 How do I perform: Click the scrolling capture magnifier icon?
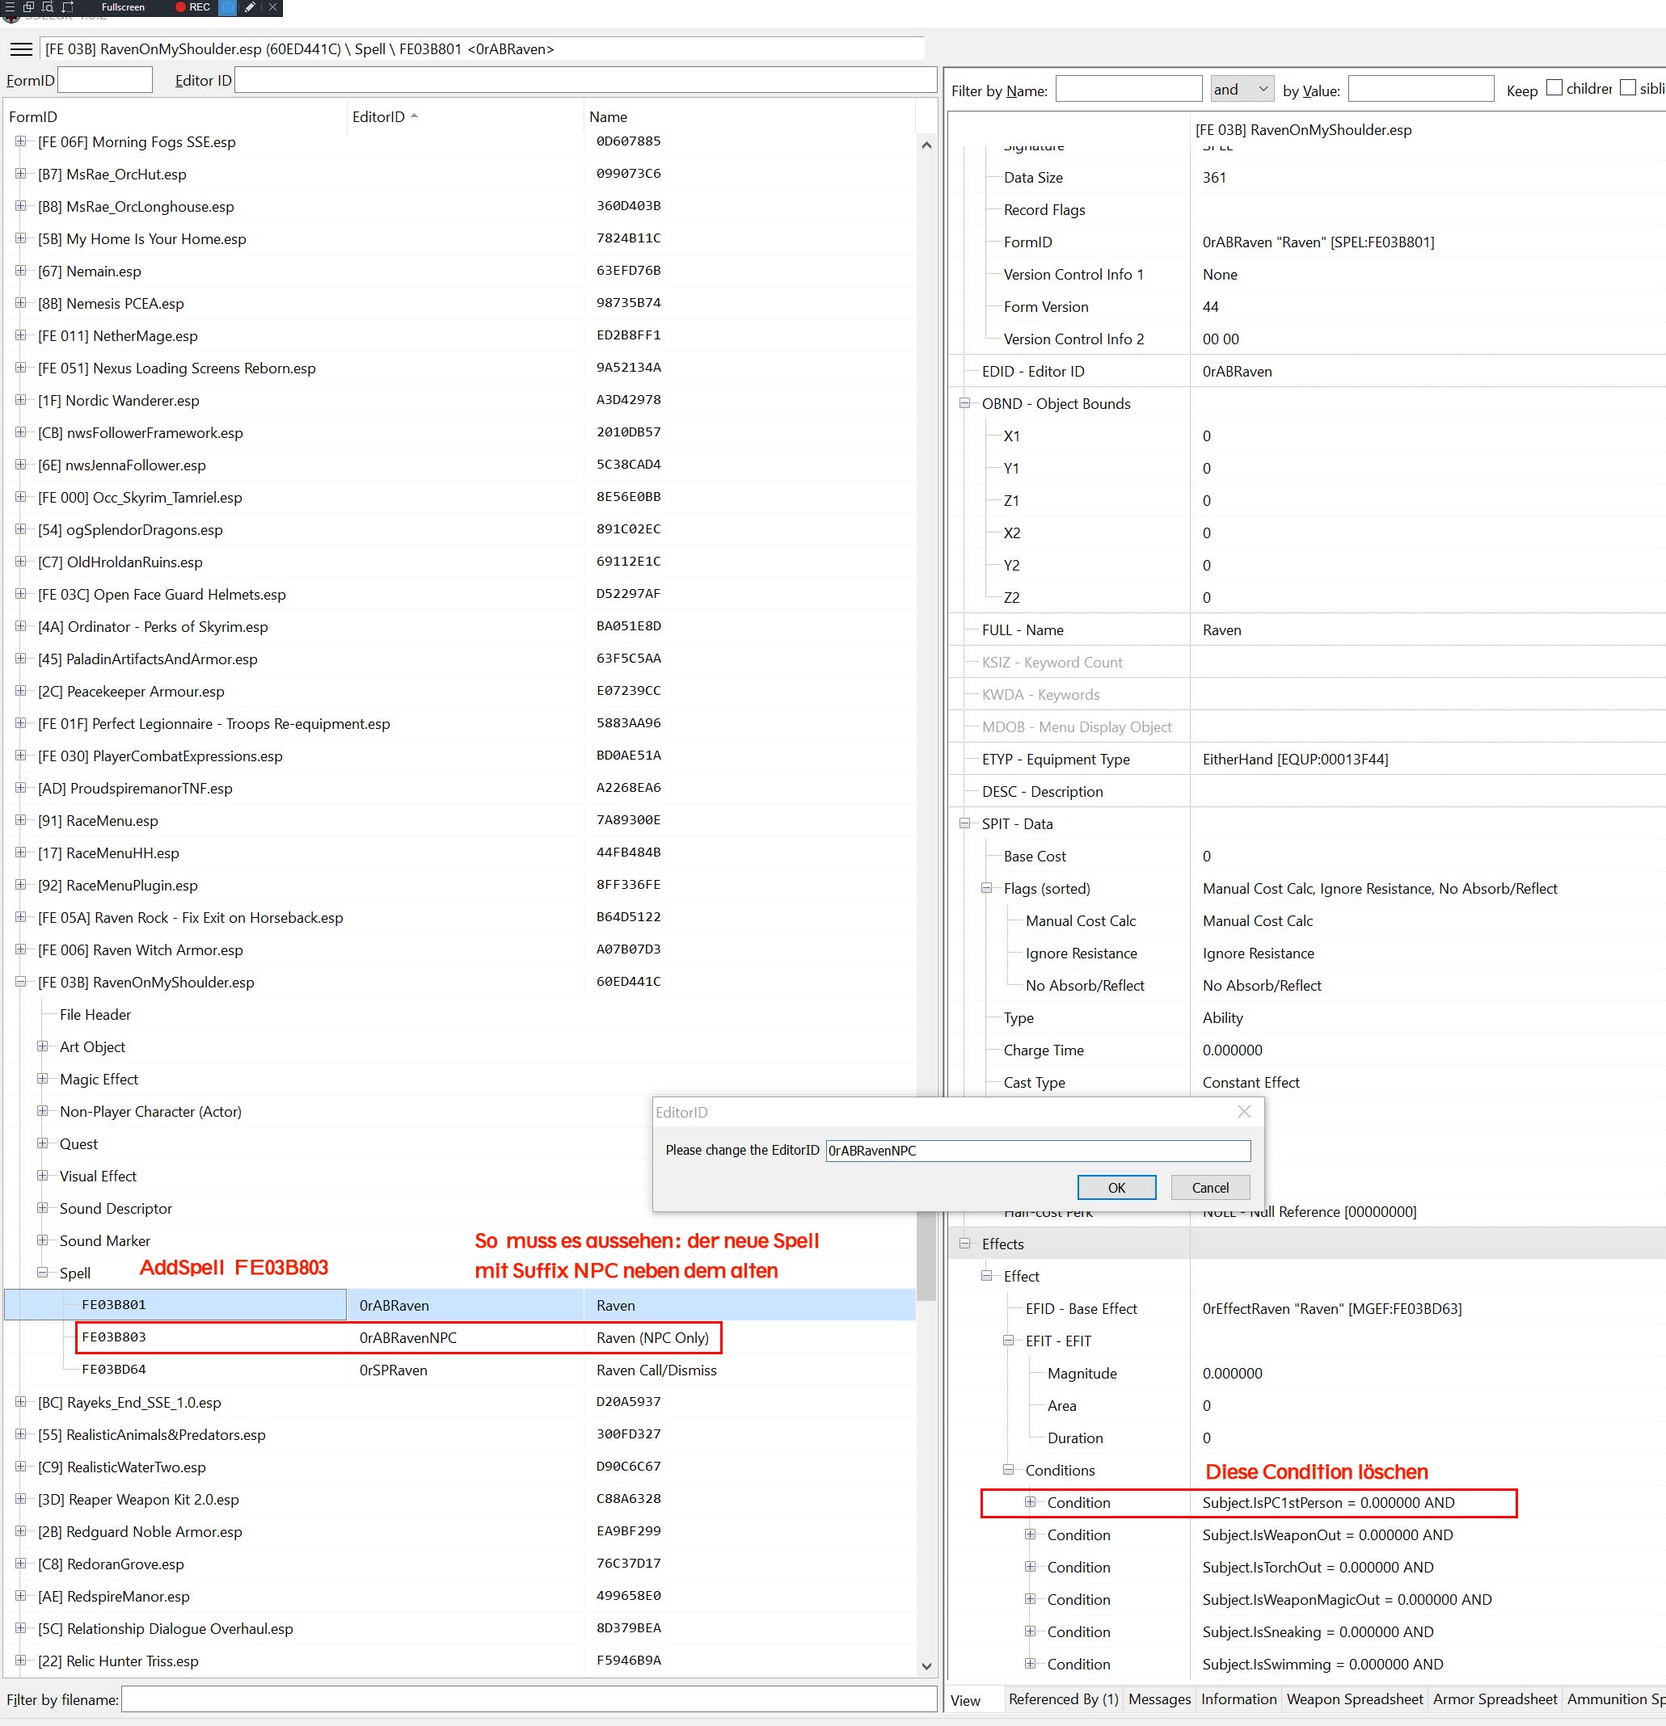coord(48,7)
